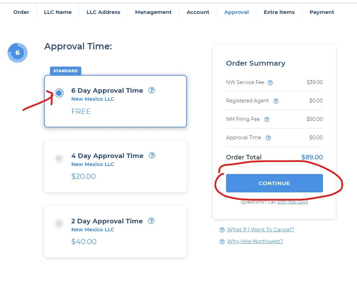The image size is (357, 290).
Task: Click help icon beside 2 Day Approval Time
Action: pyautogui.click(x=151, y=221)
